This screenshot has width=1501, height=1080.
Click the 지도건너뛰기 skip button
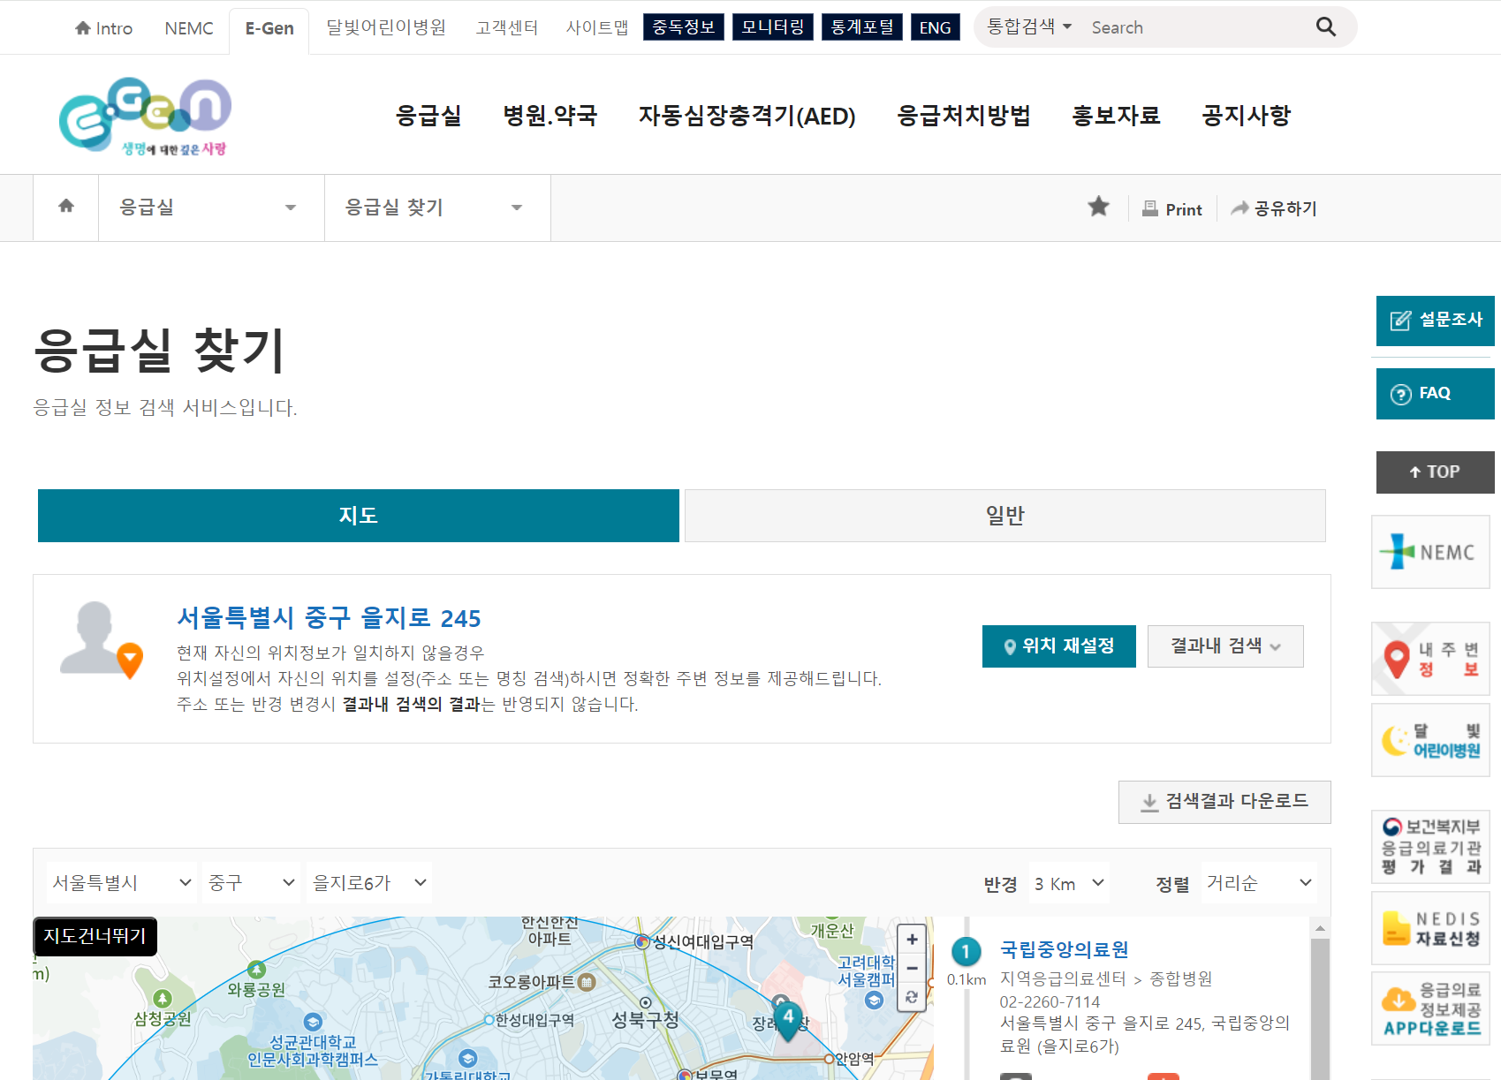click(95, 936)
